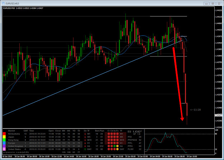Viewport: 224px width, 160px height.
Task: Click the Market column header
Action: (11, 131)
